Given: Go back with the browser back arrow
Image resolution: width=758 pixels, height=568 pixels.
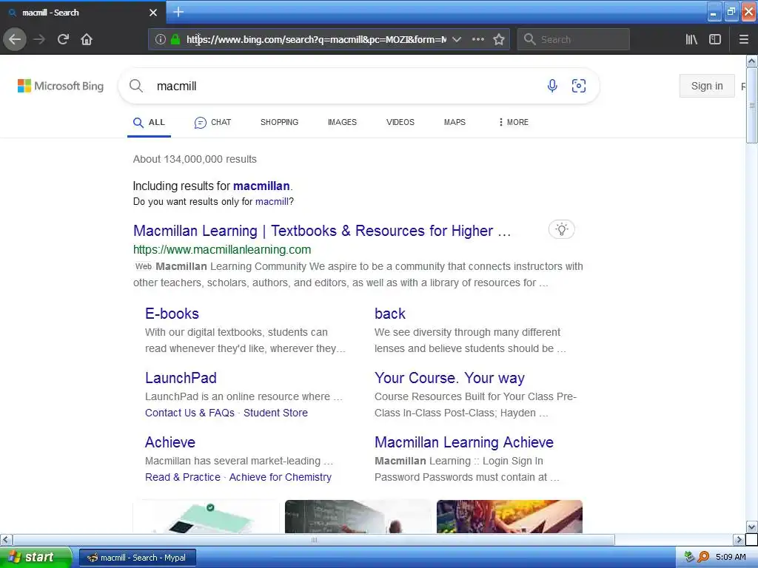Looking at the screenshot, I should 15,39.
